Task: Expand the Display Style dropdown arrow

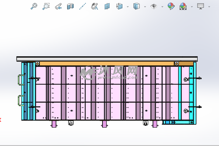Action: coord(145,7)
